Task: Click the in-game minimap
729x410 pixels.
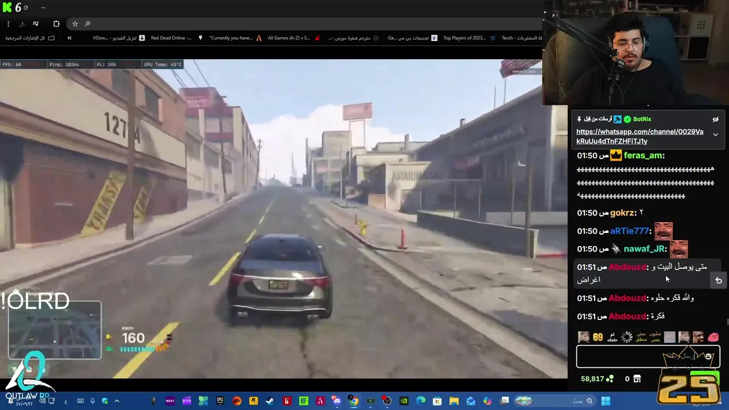Action: pyautogui.click(x=55, y=330)
